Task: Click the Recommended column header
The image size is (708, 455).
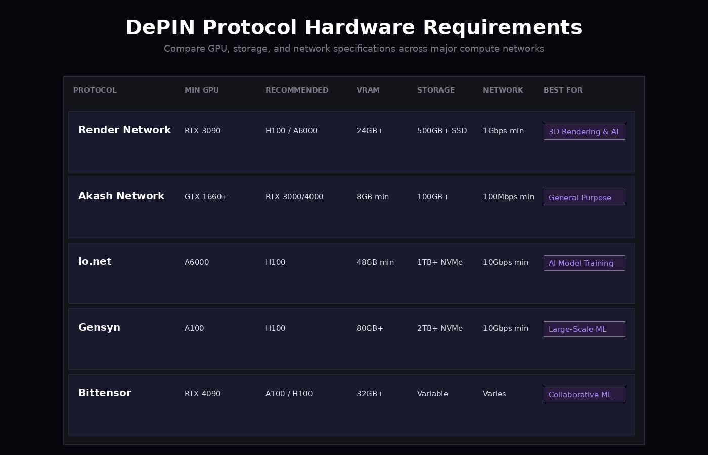Action: 296,90
